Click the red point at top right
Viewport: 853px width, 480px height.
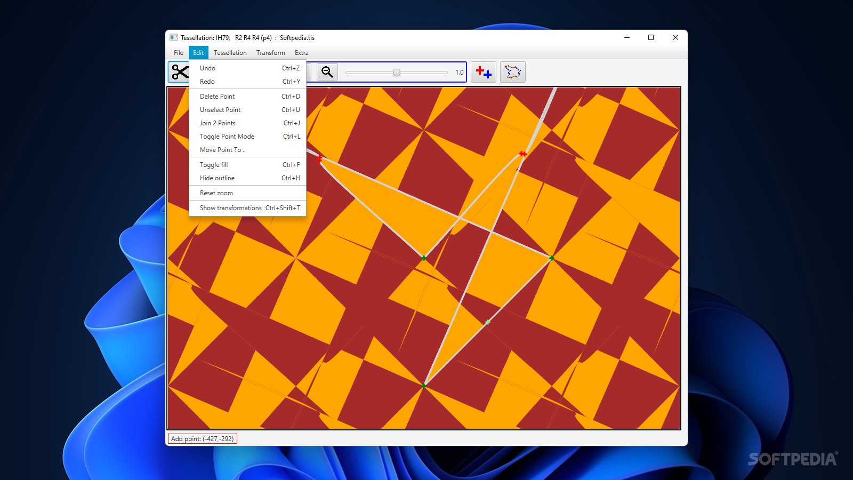522,154
